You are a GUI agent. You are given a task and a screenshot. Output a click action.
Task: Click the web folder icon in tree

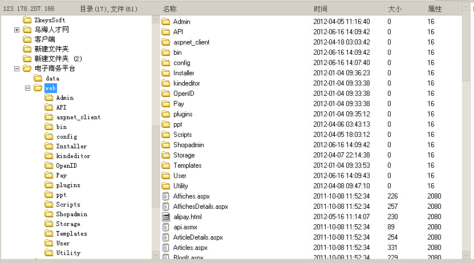[38, 88]
